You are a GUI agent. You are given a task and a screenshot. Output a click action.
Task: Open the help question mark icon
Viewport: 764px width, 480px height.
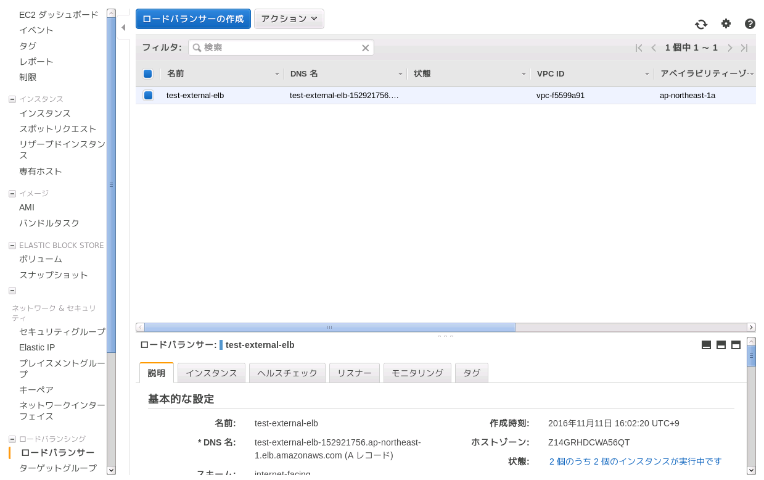click(x=750, y=24)
